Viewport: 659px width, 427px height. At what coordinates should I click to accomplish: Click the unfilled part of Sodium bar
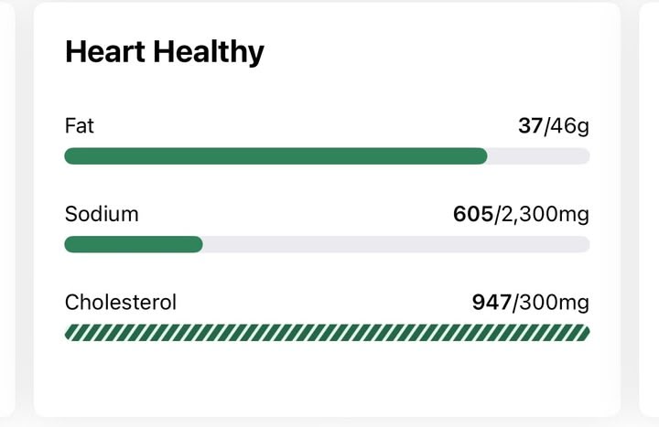click(x=396, y=244)
